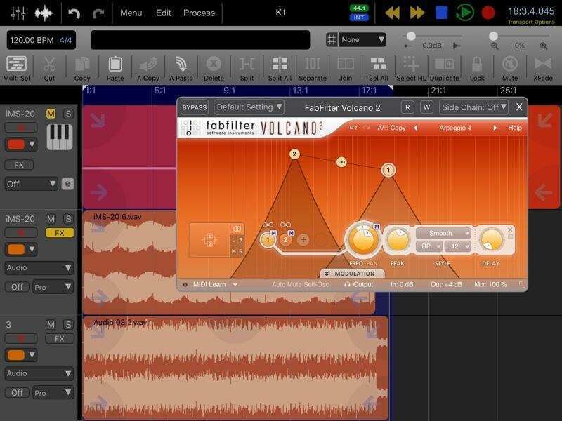Screen dimensions: 562x421
Task: Click the Lock toolbar icon
Action: pos(477,68)
